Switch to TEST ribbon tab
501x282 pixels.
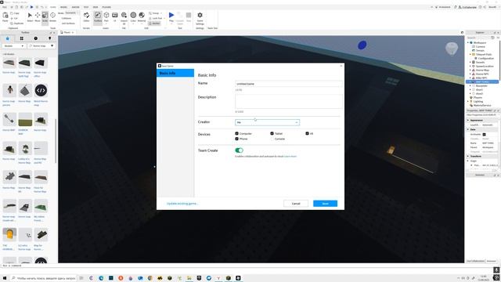coord(86,7)
